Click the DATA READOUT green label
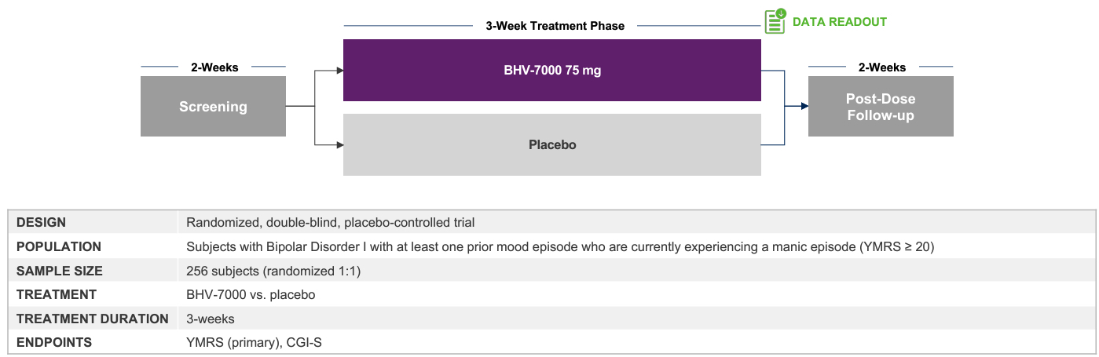 839,22
